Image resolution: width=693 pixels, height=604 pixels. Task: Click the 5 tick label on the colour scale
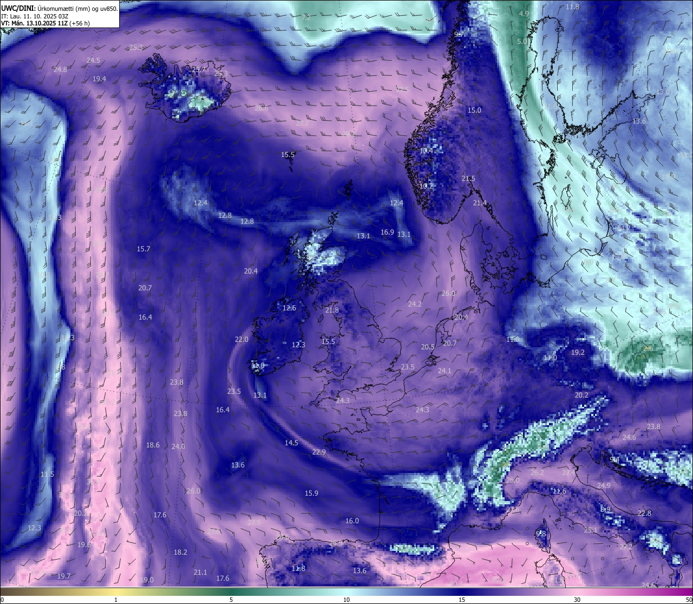coord(231,600)
